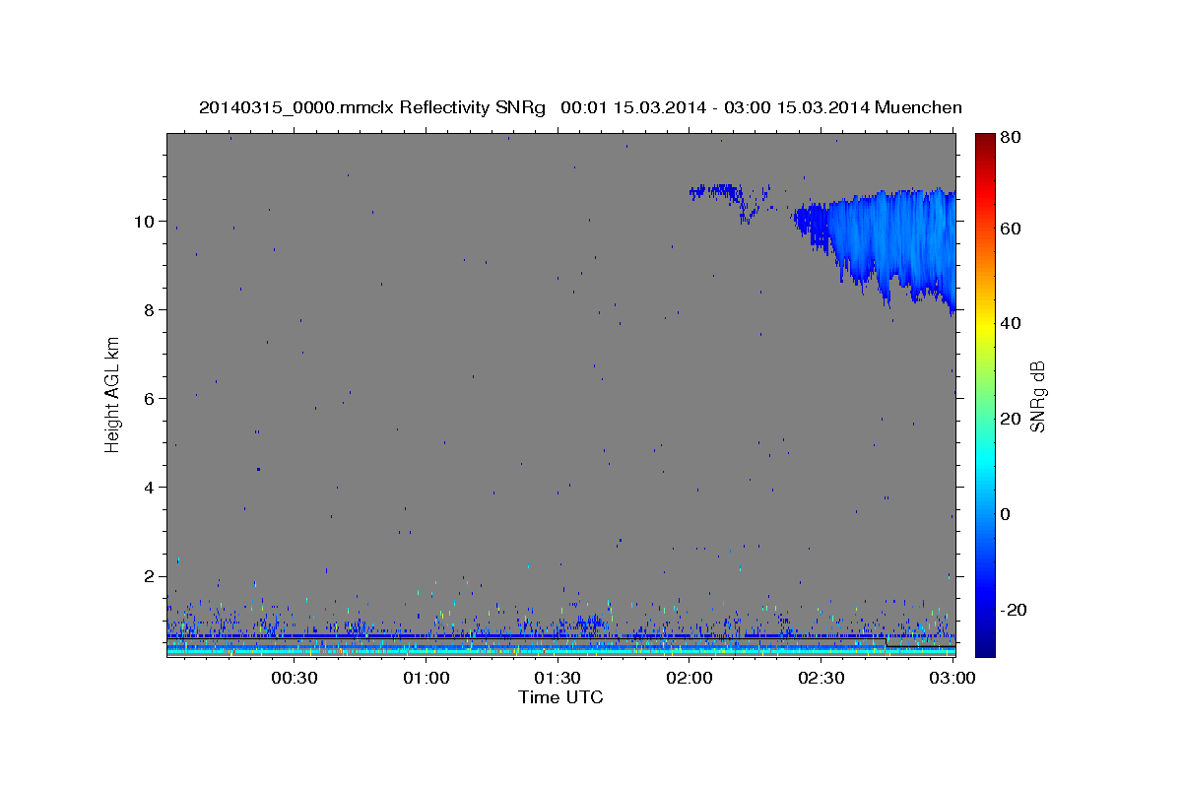The image size is (1182, 788).
Task: Click the height tick label '6'
Action: point(151,398)
